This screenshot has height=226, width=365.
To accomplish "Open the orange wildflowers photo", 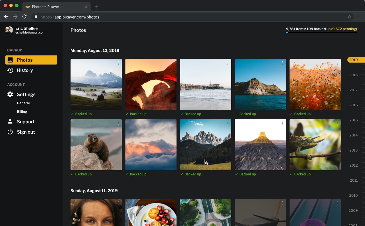I will [x=315, y=84].
